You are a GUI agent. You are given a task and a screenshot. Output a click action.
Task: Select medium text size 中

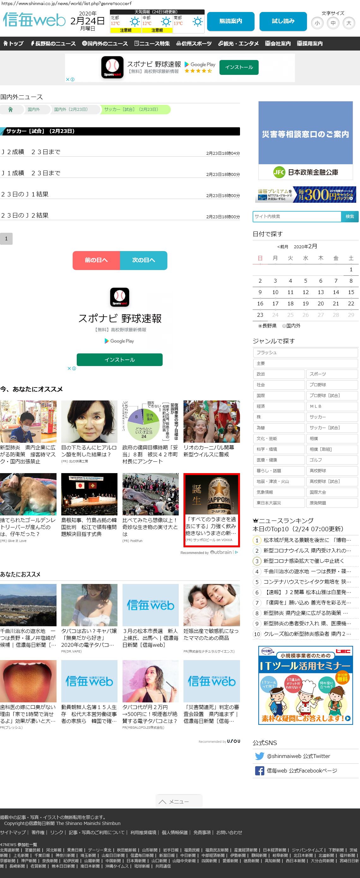tap(333, 23)
